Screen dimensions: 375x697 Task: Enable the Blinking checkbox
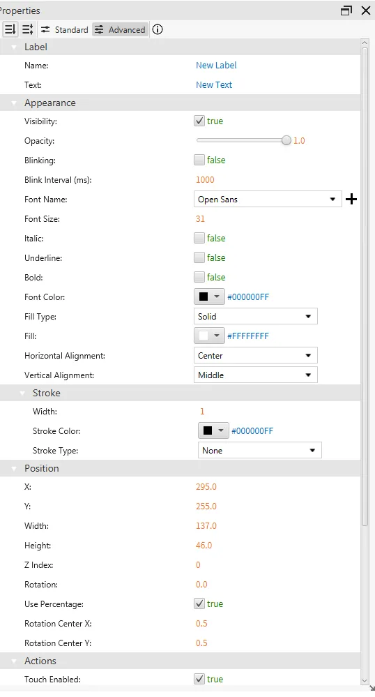[199, 160]
